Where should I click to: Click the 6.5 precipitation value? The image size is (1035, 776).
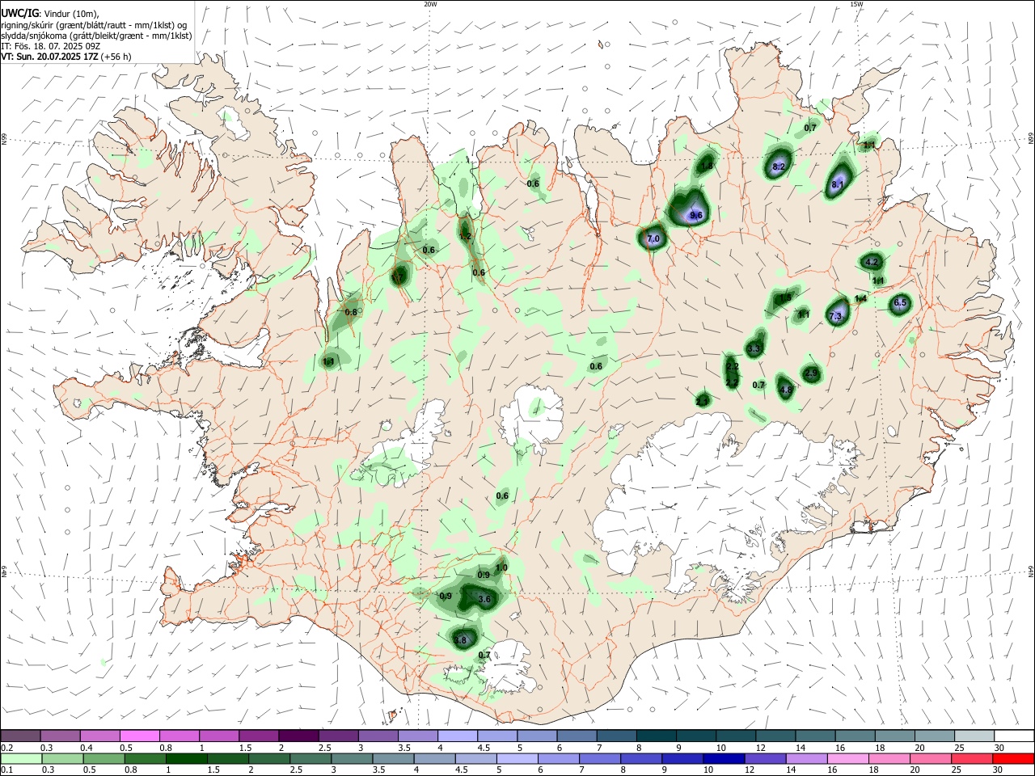tap(900, 303)
